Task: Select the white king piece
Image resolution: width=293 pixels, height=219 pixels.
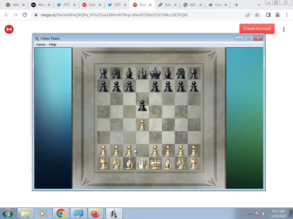Action: pyautogui.click(x=155, y=163)
